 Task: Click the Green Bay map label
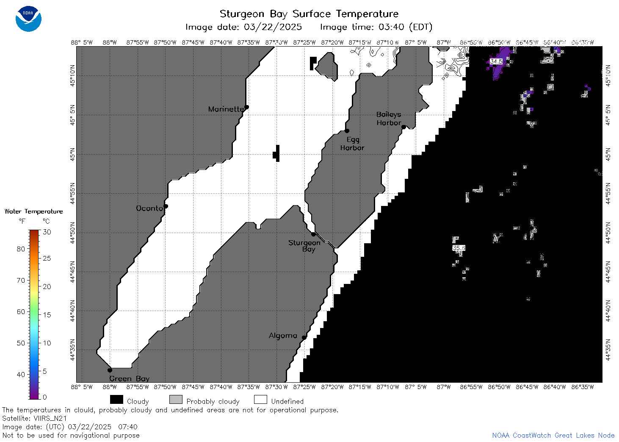click(x=130, y=378)
